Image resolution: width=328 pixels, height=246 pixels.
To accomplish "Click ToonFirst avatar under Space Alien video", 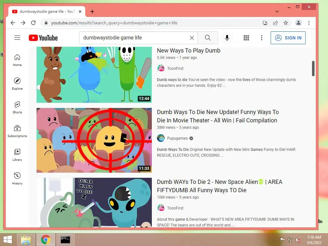I will (161, 208).
